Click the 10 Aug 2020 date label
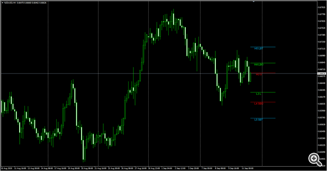This screenshot has width=327, height=171. click(x=7, y=168)
